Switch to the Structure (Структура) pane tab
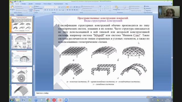 click(20, 15)
